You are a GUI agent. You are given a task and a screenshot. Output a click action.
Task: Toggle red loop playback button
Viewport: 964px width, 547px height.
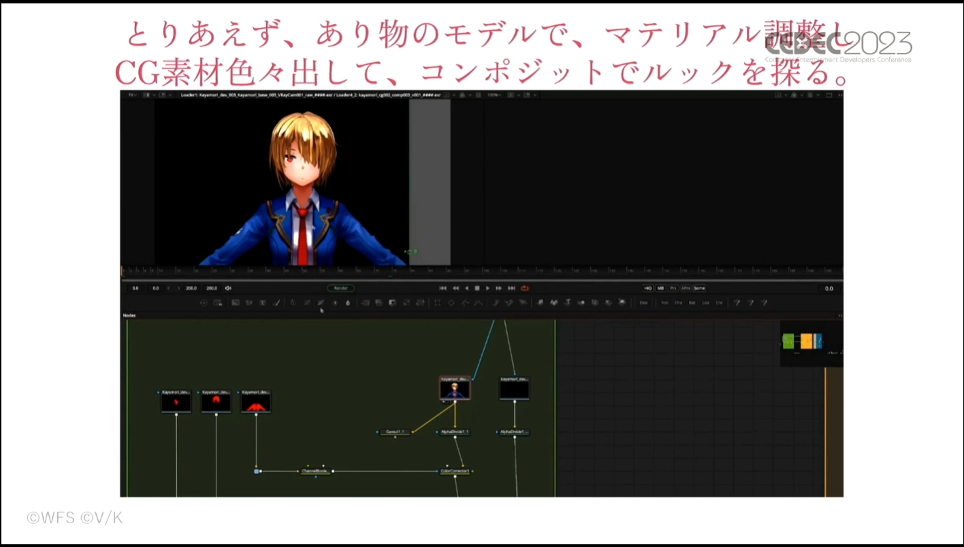coord(525,288)
